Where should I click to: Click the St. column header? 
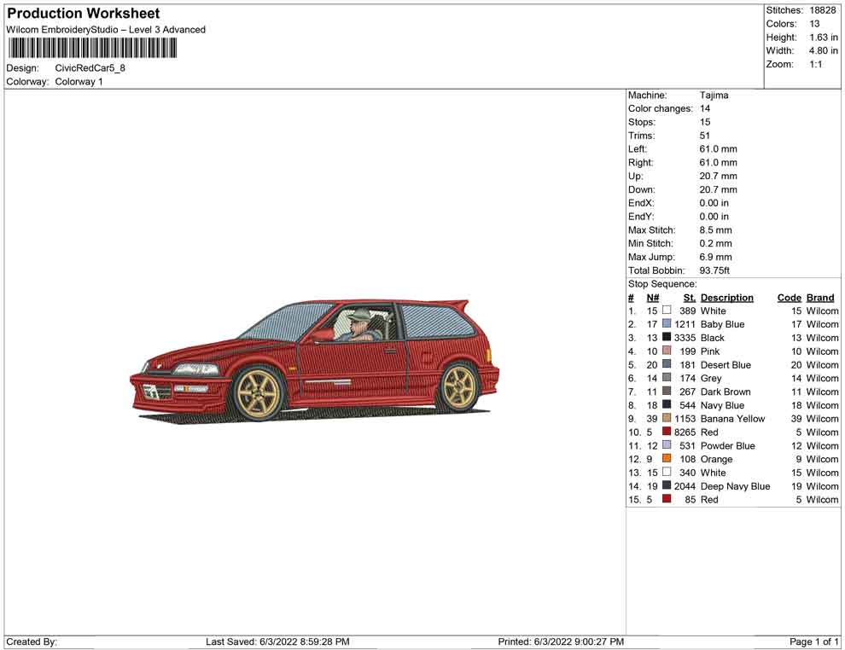pyautogui.click(x=690, y=298)
